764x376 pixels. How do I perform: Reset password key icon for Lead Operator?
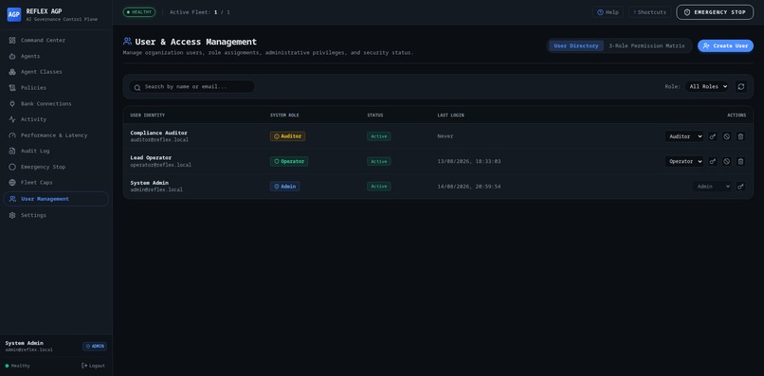(x=713, y=161)
